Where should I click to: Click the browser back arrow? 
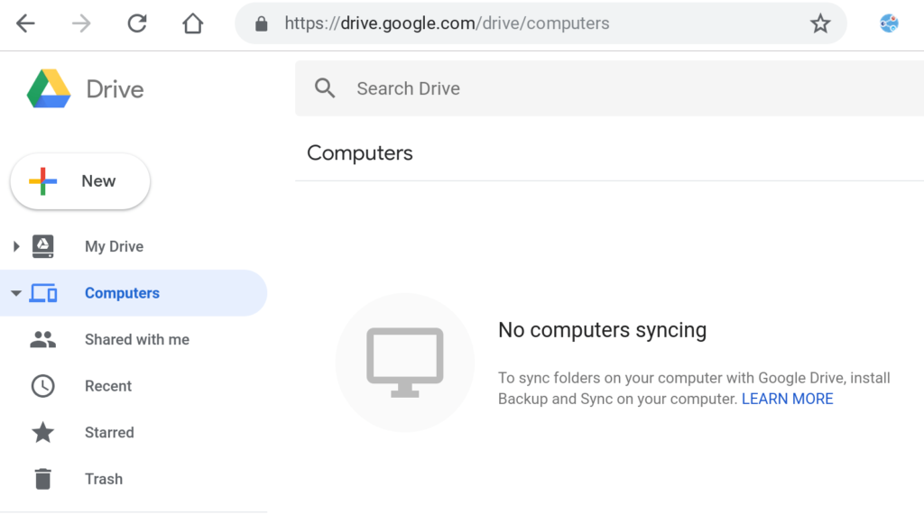[x=25, y=23]
